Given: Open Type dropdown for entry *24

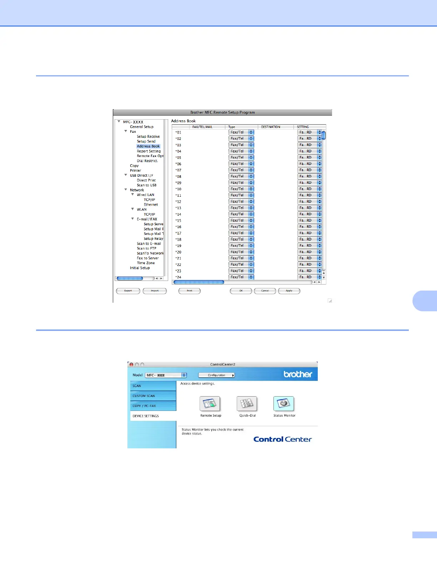Looking at the screenshot, I should pos(241,277).
